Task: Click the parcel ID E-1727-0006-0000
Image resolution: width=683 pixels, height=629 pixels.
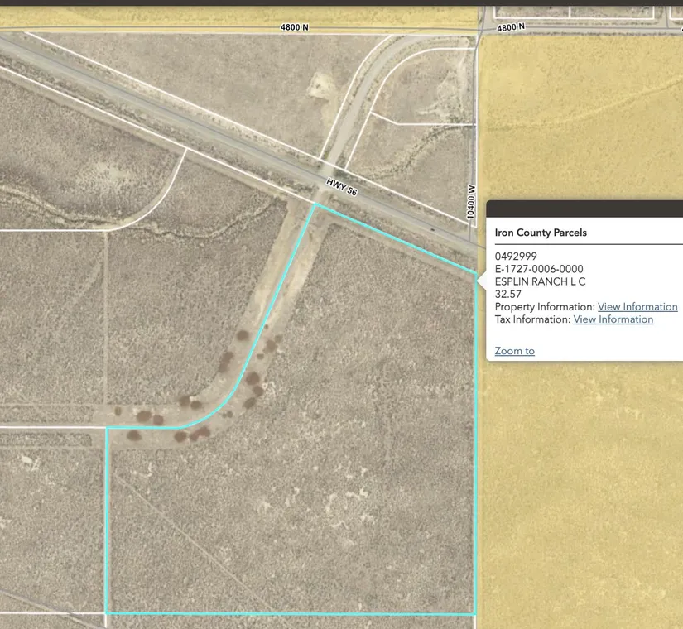Action: [x=539, y=269]
